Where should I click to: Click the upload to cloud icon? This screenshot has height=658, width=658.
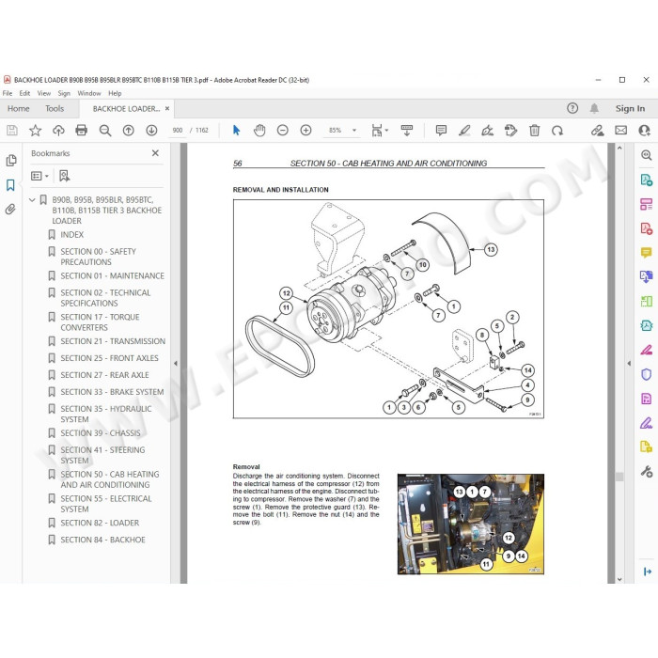point(58,131)
